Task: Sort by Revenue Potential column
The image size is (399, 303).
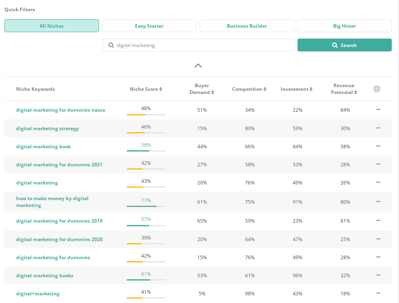Action: pos(344,89)
